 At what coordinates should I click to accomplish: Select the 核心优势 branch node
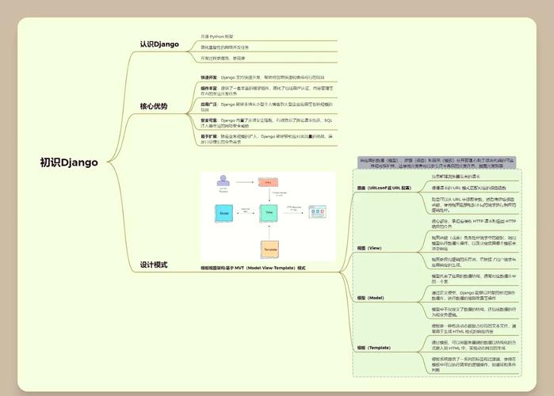[154, 106]
